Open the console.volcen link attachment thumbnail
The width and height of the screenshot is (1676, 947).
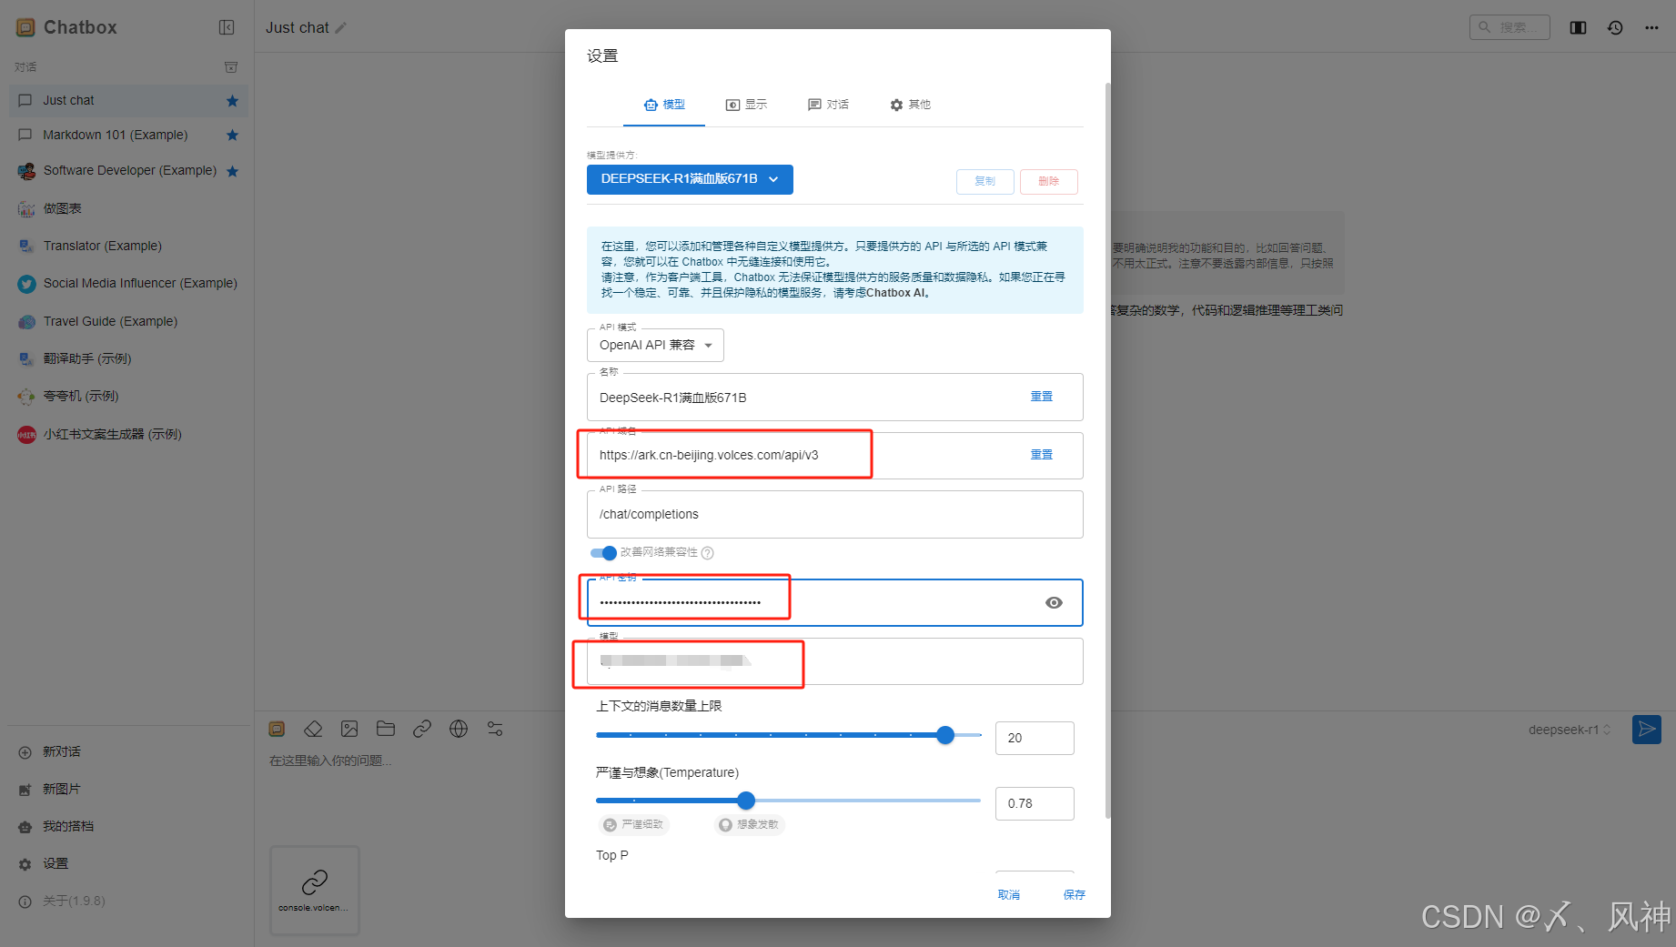pyautogui.click(x=315, y=891)
